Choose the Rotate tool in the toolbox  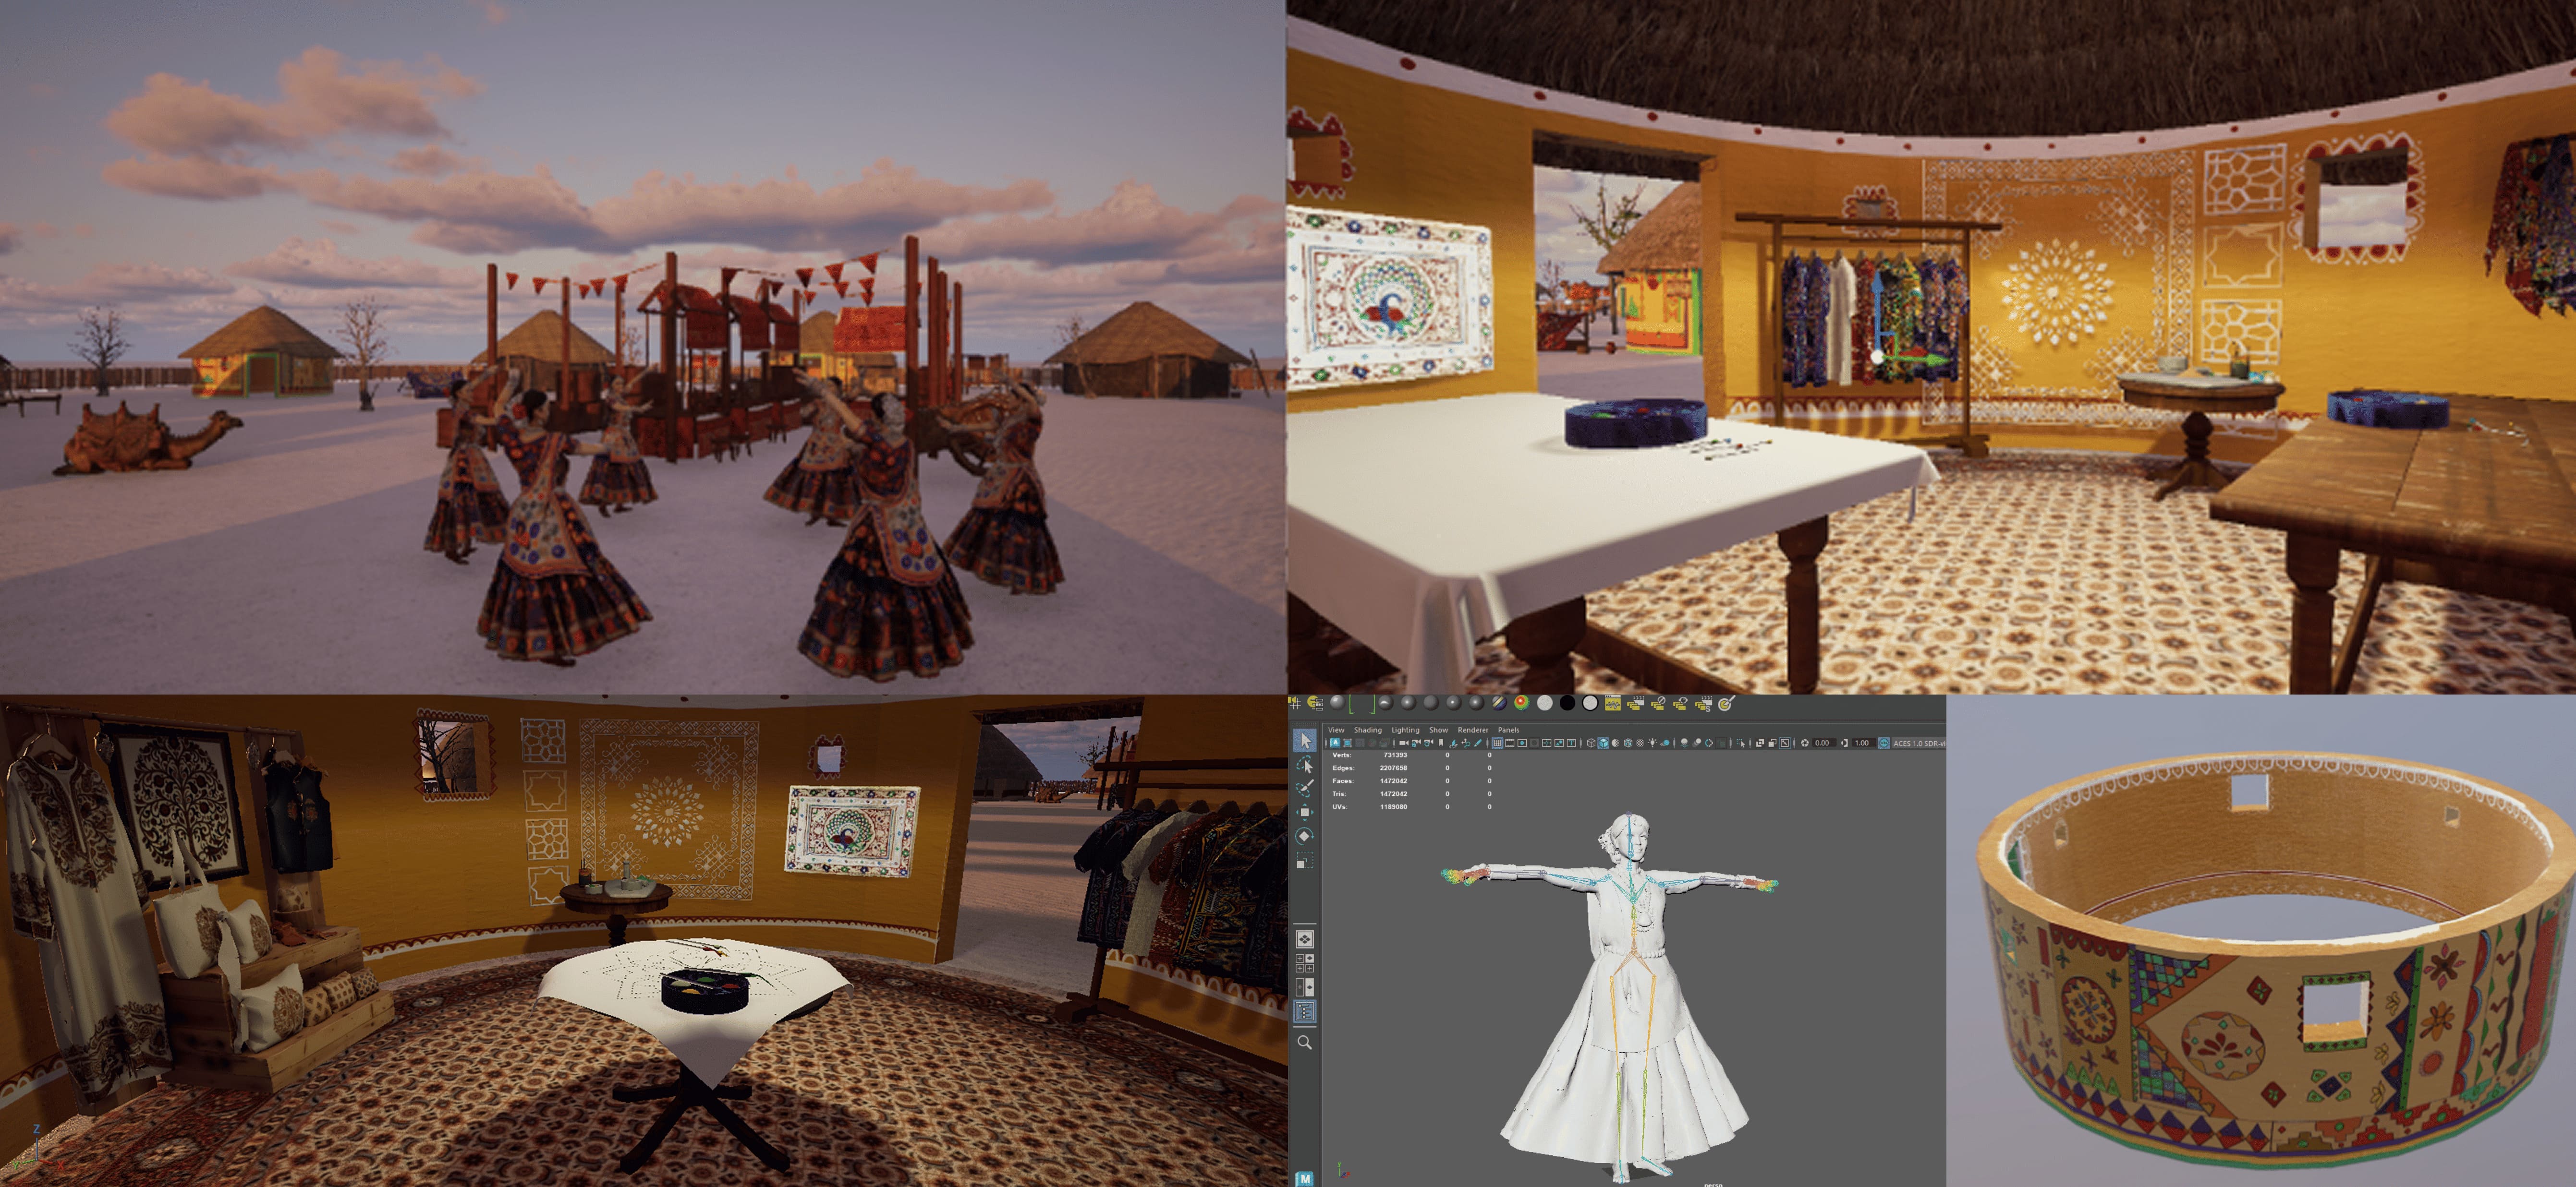[1305, 836]
